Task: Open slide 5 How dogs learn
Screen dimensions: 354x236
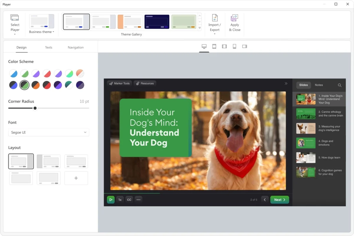Action: 319,158
